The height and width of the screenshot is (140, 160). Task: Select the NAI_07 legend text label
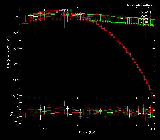144,22
